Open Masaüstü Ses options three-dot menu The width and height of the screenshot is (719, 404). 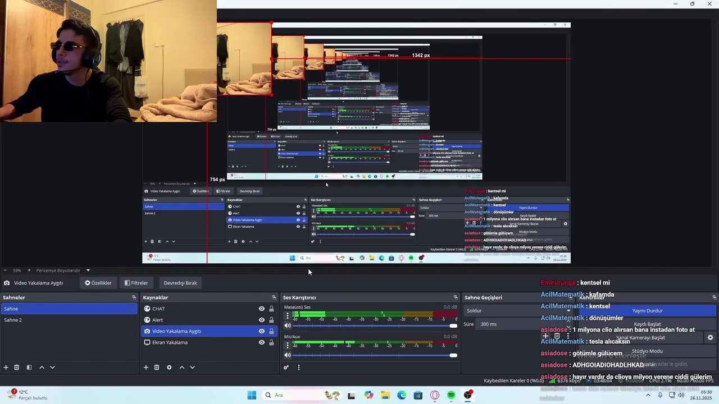[288, 316]
